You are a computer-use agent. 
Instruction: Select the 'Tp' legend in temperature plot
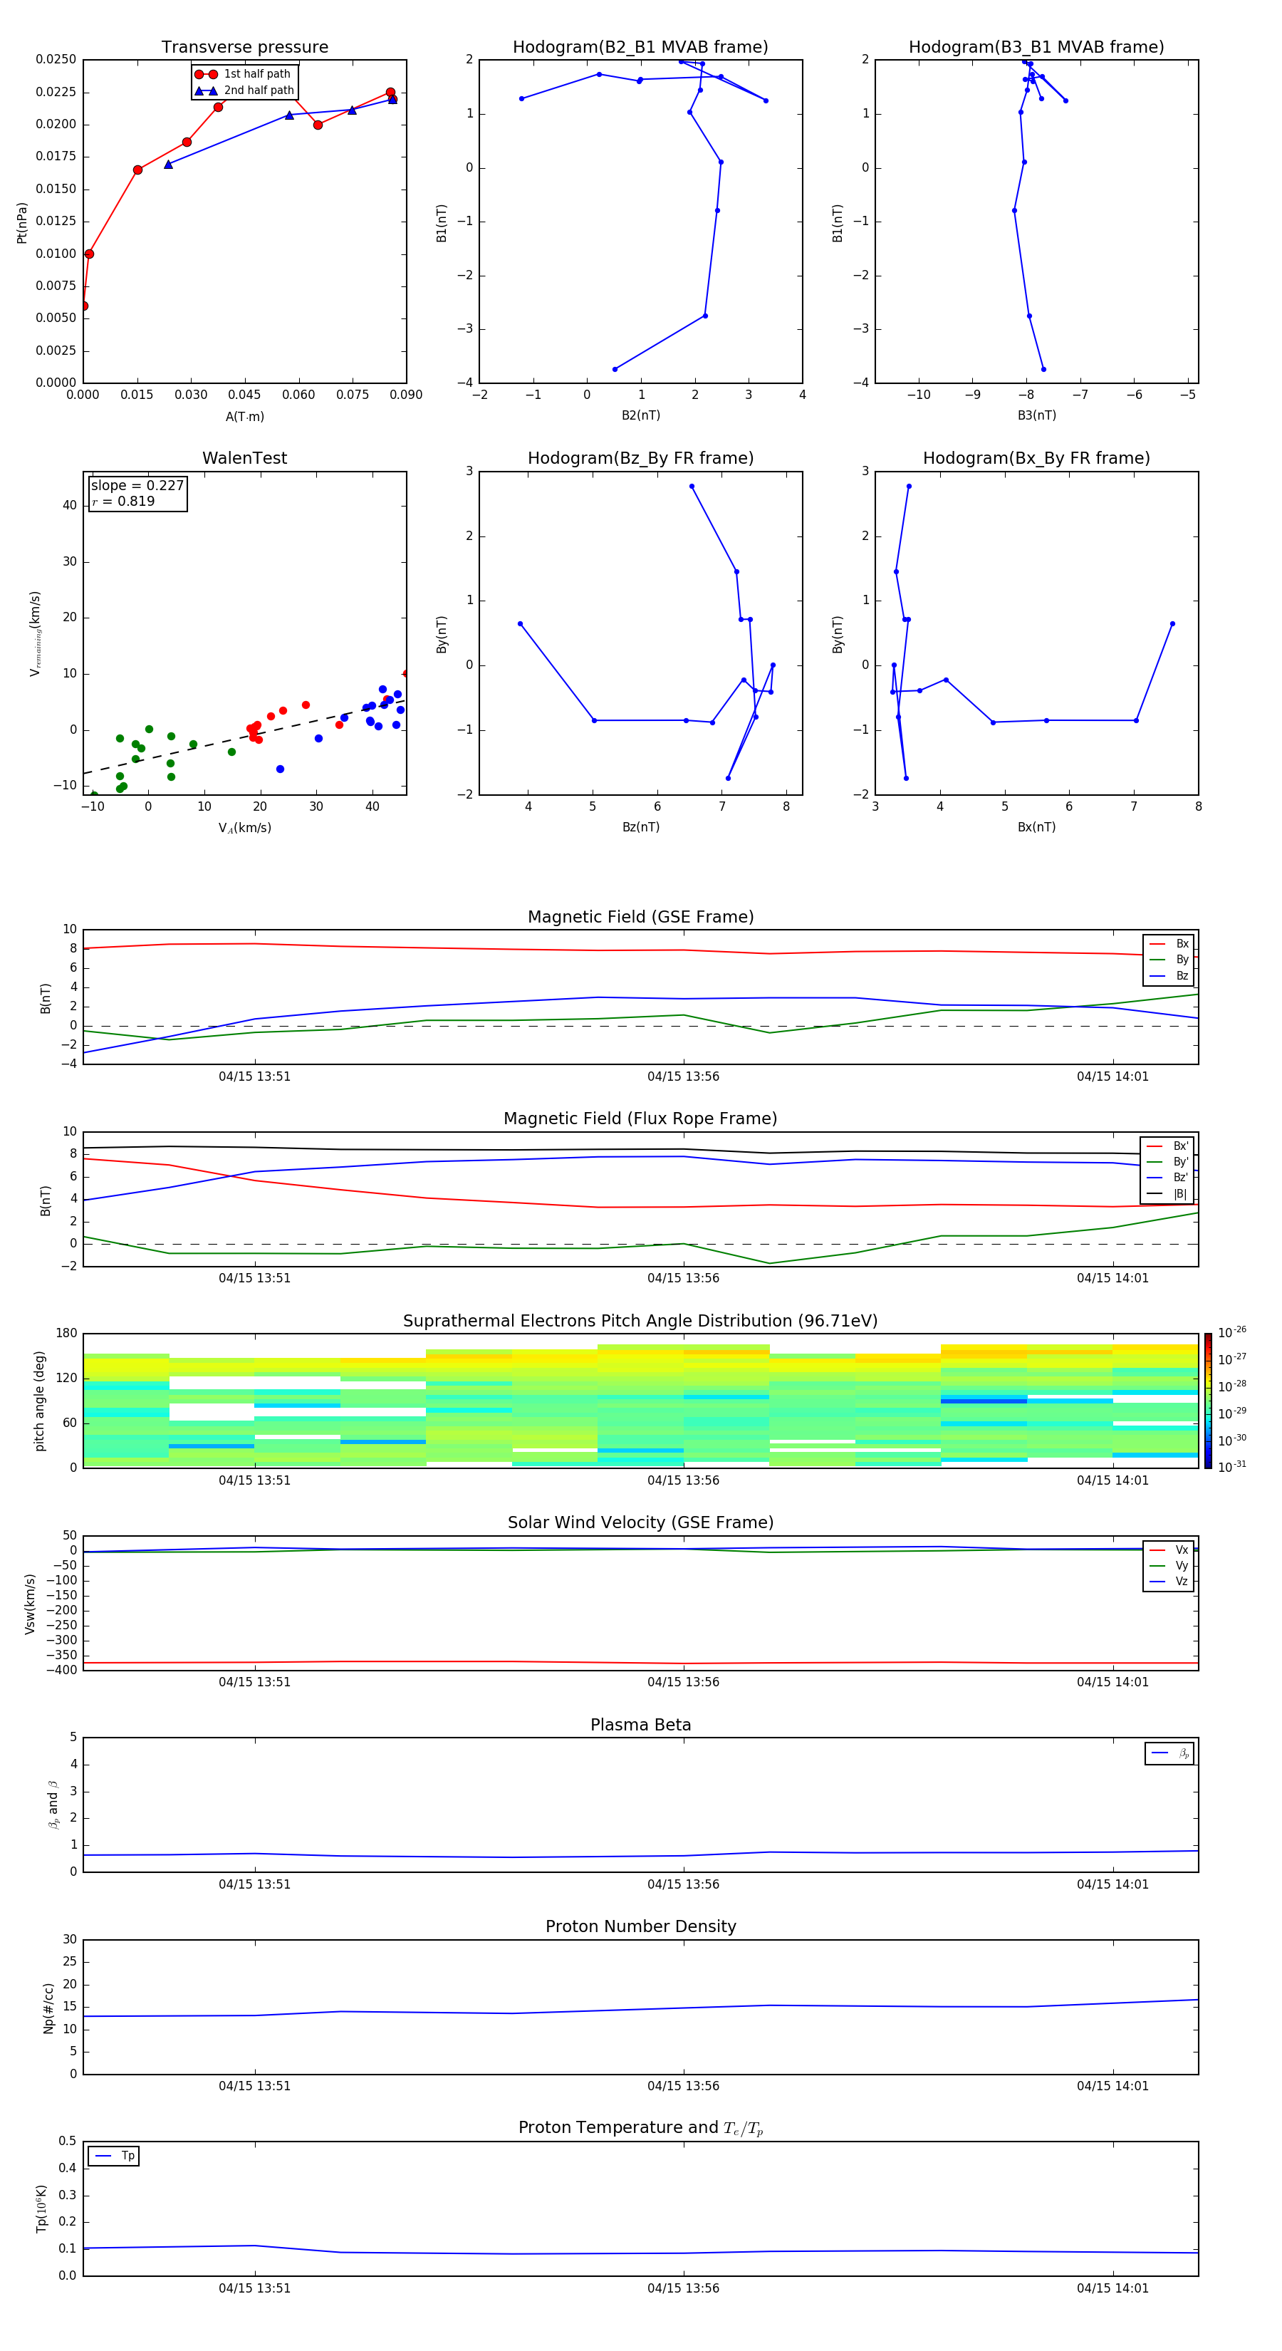point(114,2156)
